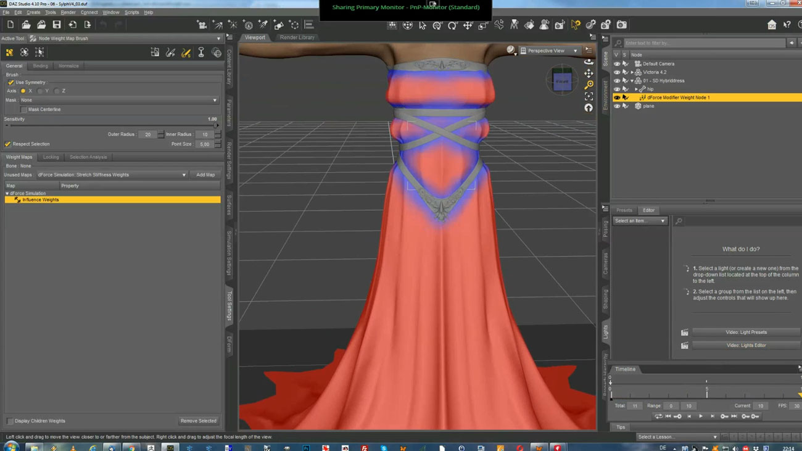Viewport: 802px width, 451px height.
Task: Open the Perspective View dropdown
Action: [x=549, y=51]
